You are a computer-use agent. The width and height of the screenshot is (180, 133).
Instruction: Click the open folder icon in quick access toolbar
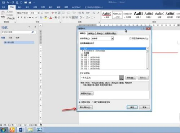click(30, 3)
